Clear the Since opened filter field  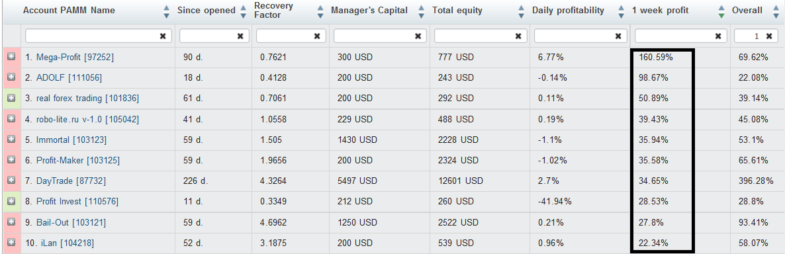[240, 36]
